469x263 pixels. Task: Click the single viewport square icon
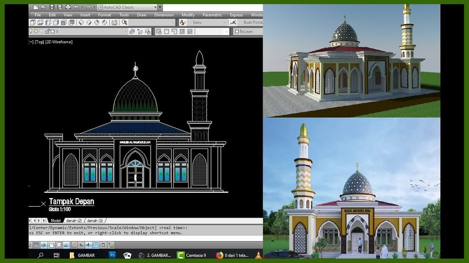click(166, 31)
